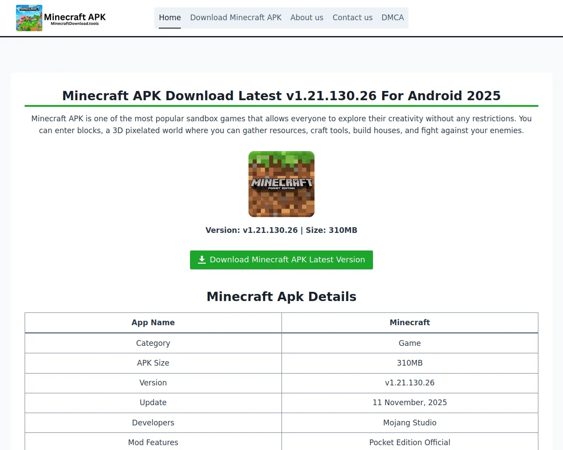Click the intro paragraph about sandbox games
This screenshot has width=563, height=450.
pyautogui.click(x=281, y=124)
